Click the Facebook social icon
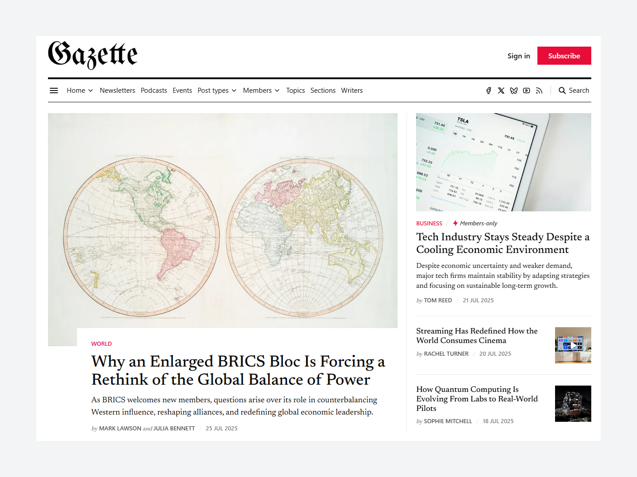 [489, 91]
